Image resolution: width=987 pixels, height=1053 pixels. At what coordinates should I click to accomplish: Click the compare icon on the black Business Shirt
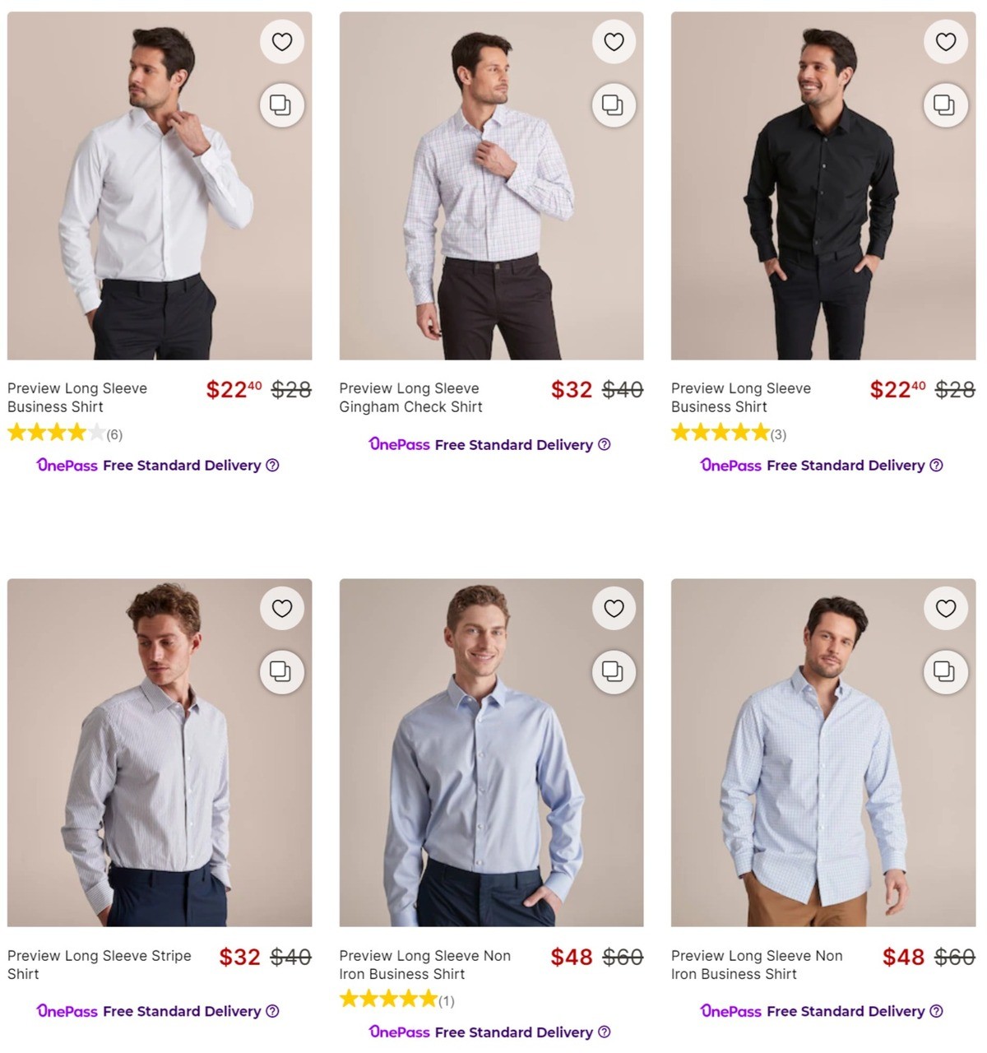(x=945, y=105)
